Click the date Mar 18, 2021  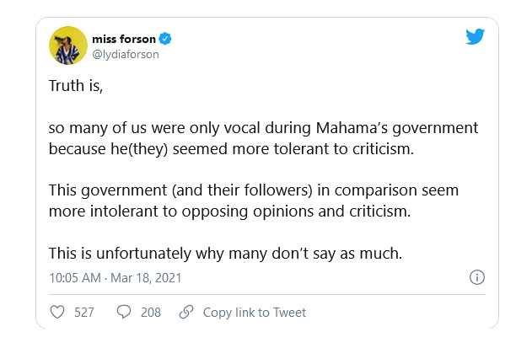coord(146,278)
